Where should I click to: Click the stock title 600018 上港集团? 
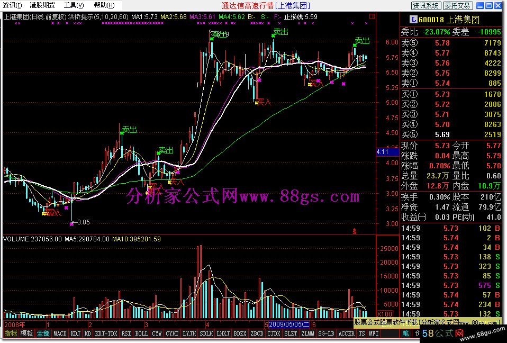(449, 20)
